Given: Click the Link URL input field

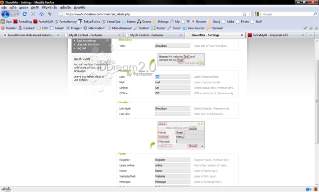Looking at the screenshot, I should tap(172, 114).
